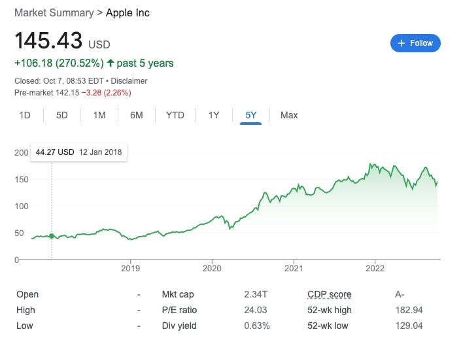
Task: Switch to the 6M range tab
Action: [137, 115]
